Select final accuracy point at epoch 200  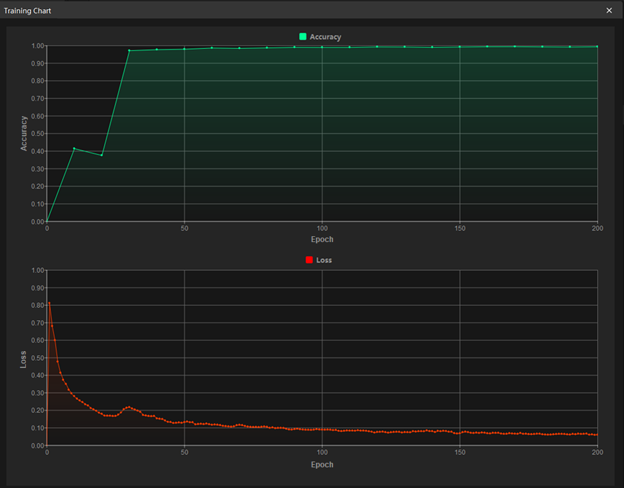pos(598,46)
